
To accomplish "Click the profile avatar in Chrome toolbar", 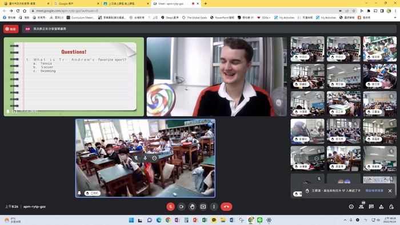I will tap(389, 11).
